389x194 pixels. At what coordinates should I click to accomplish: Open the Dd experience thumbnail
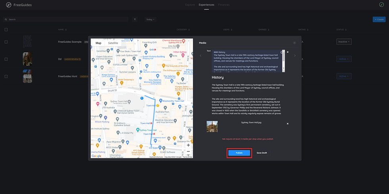pos(27,59)
